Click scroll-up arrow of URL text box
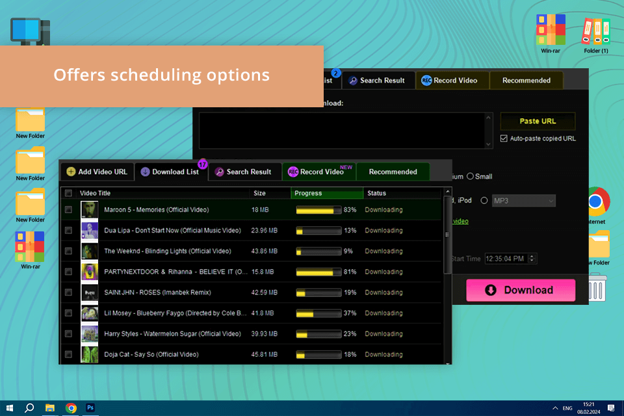Viewport: 624px width, 416px height. coord(488,118)
